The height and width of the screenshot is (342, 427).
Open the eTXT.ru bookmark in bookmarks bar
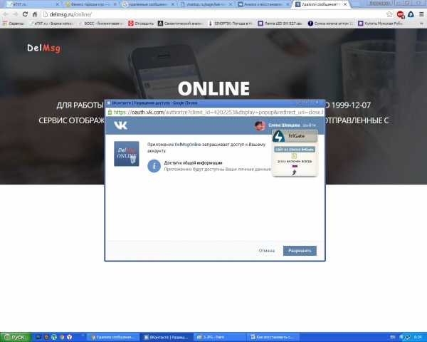[x=51, y=24]
